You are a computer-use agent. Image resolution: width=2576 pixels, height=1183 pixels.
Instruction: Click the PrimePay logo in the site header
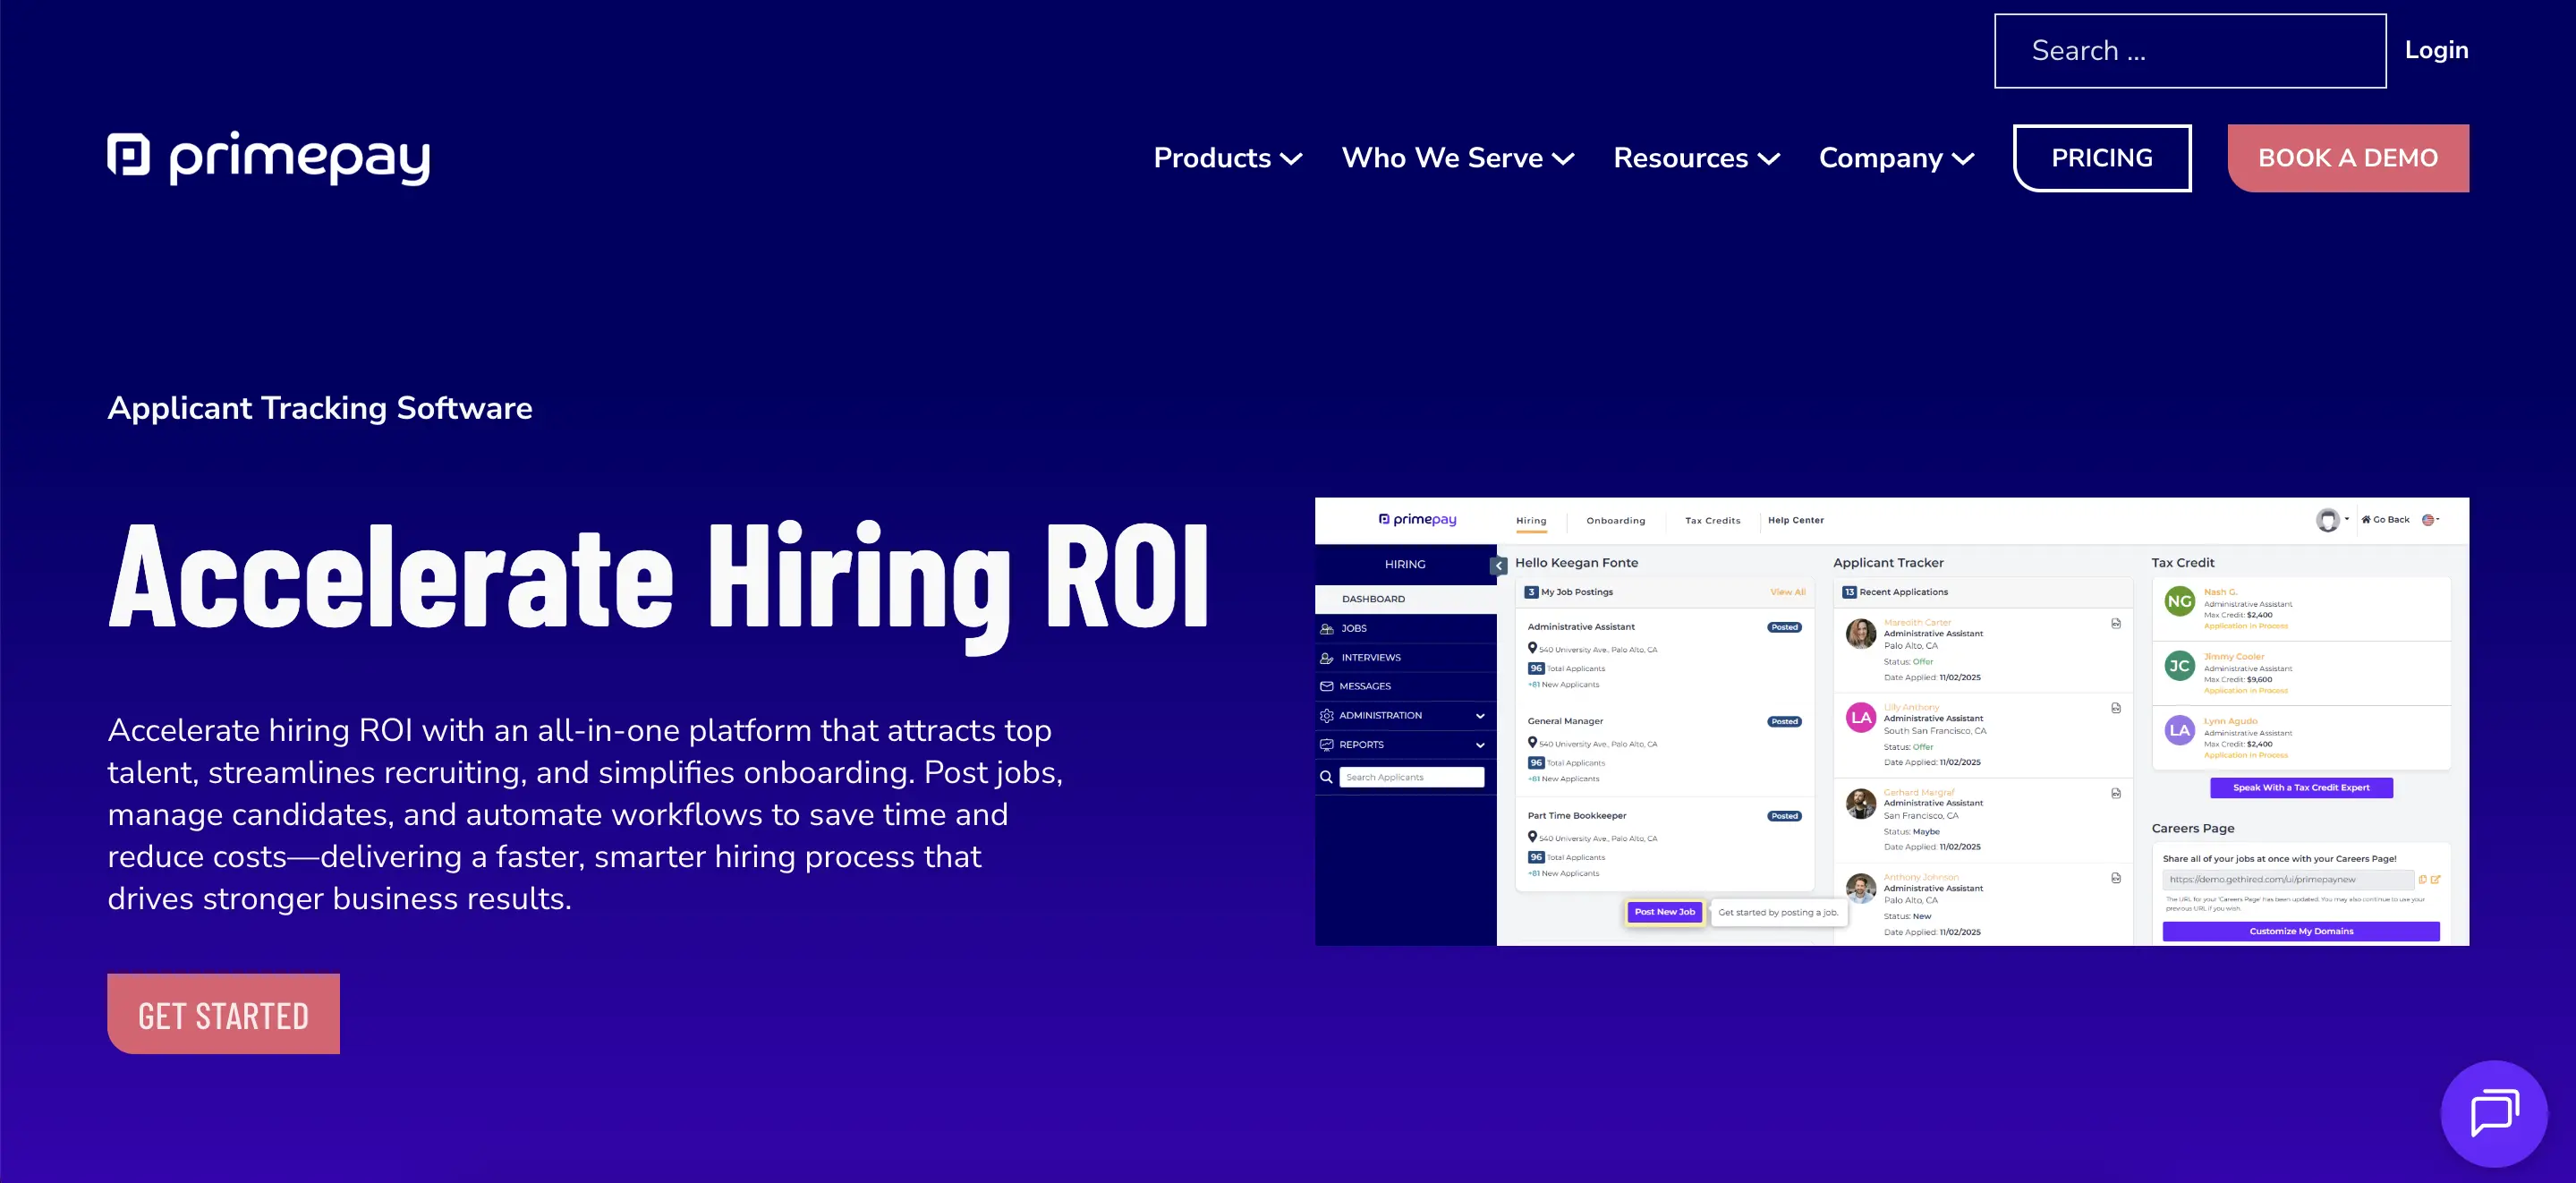(268, 158)
